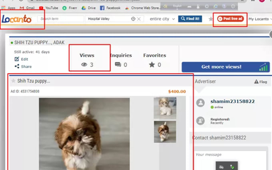
Task: Click the Post free ad button
Action: 230,18
